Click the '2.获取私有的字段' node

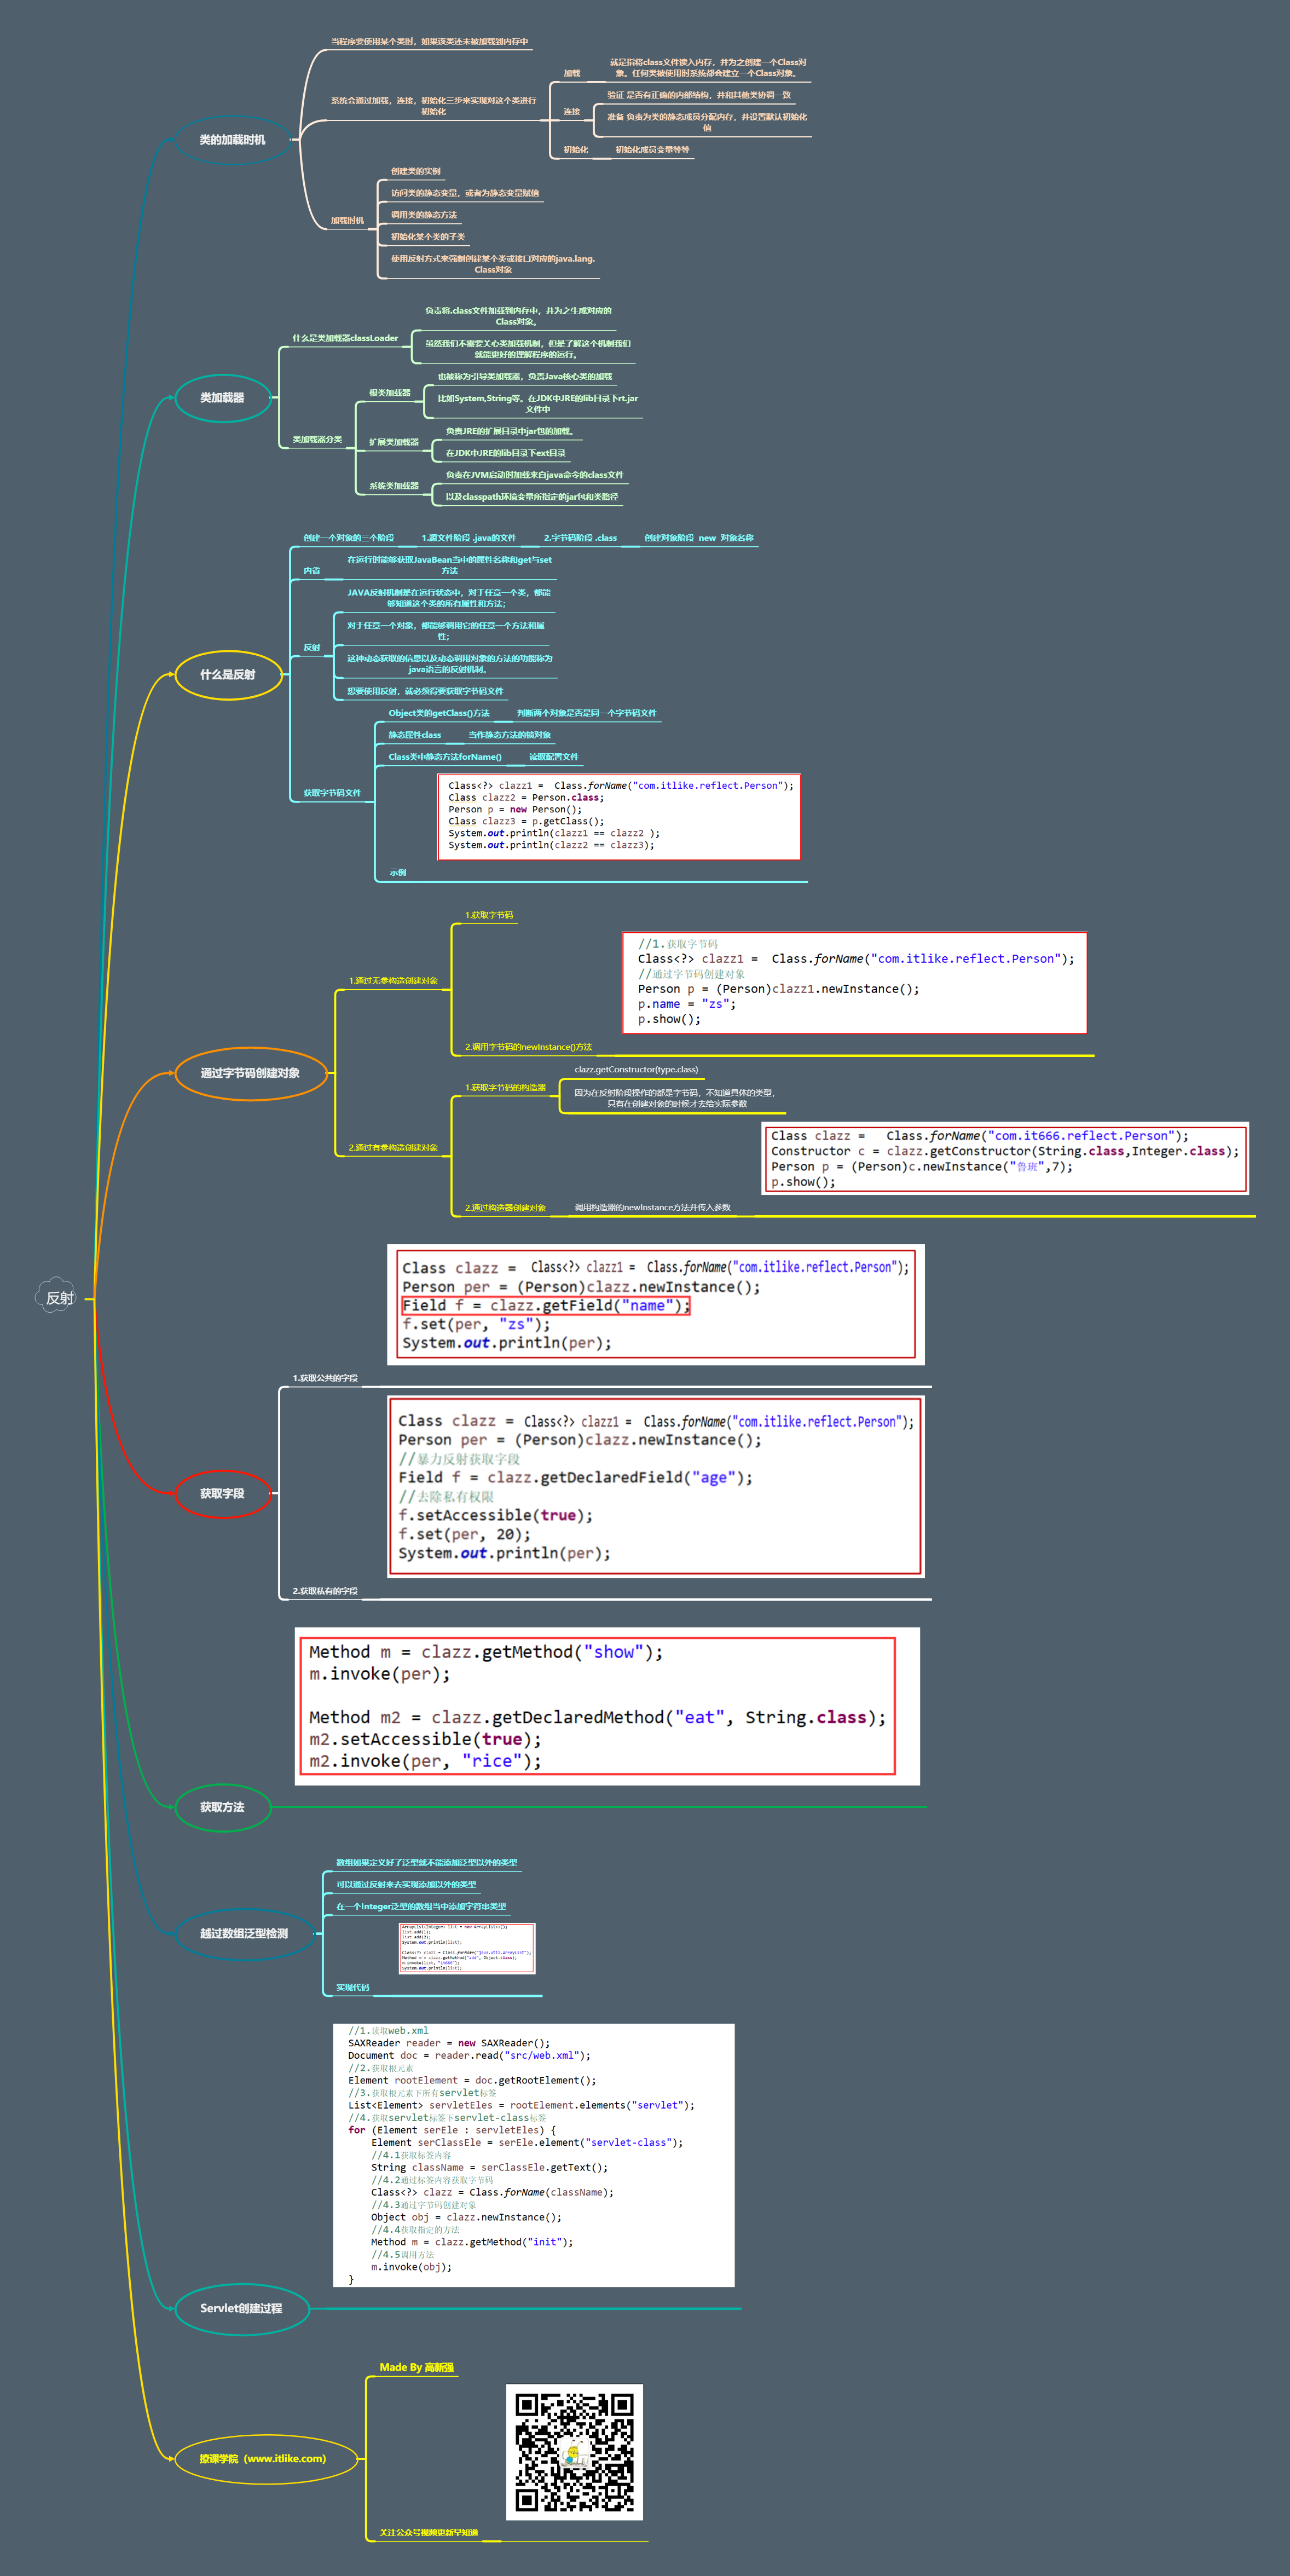(324, 1591)
